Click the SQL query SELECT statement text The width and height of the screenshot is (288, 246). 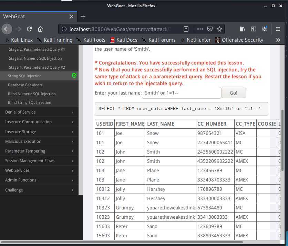179,109
